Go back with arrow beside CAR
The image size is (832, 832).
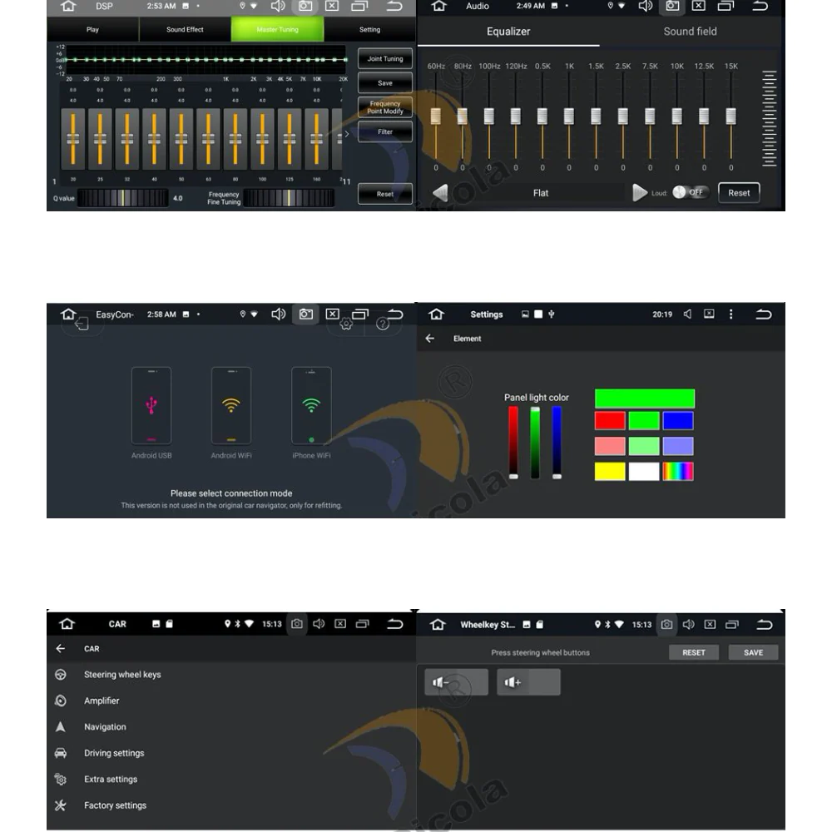tap(61, 648)
